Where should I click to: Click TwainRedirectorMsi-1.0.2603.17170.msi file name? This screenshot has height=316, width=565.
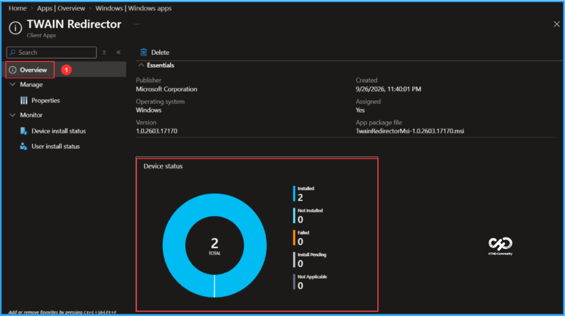pyautogui.click(x=410, y=131)
